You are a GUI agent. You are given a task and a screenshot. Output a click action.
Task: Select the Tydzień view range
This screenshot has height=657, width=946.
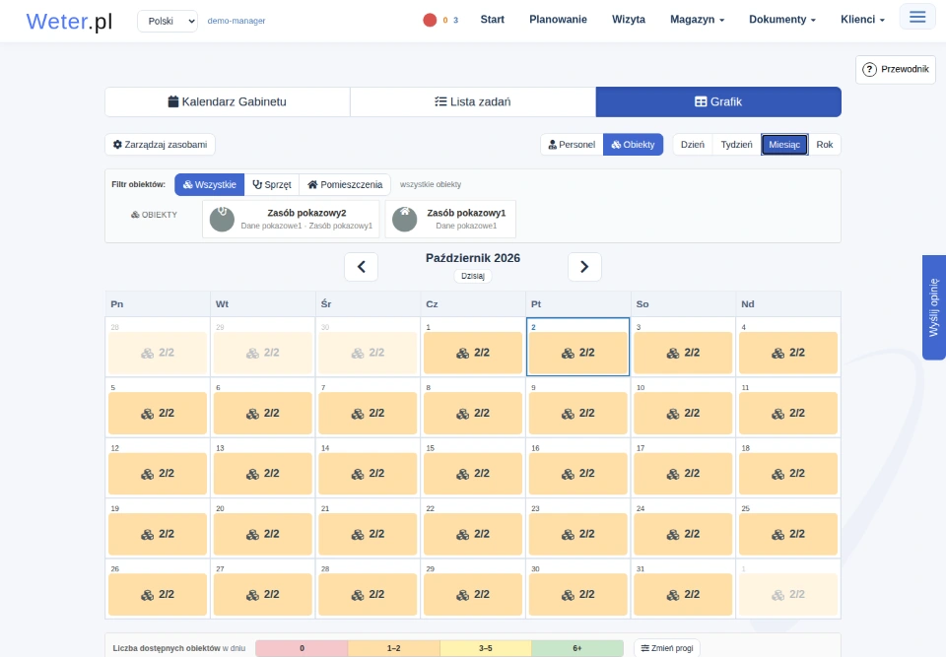tap(737, 144)
